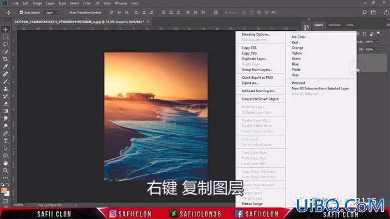Open the File menu

[x=15, y=3]
